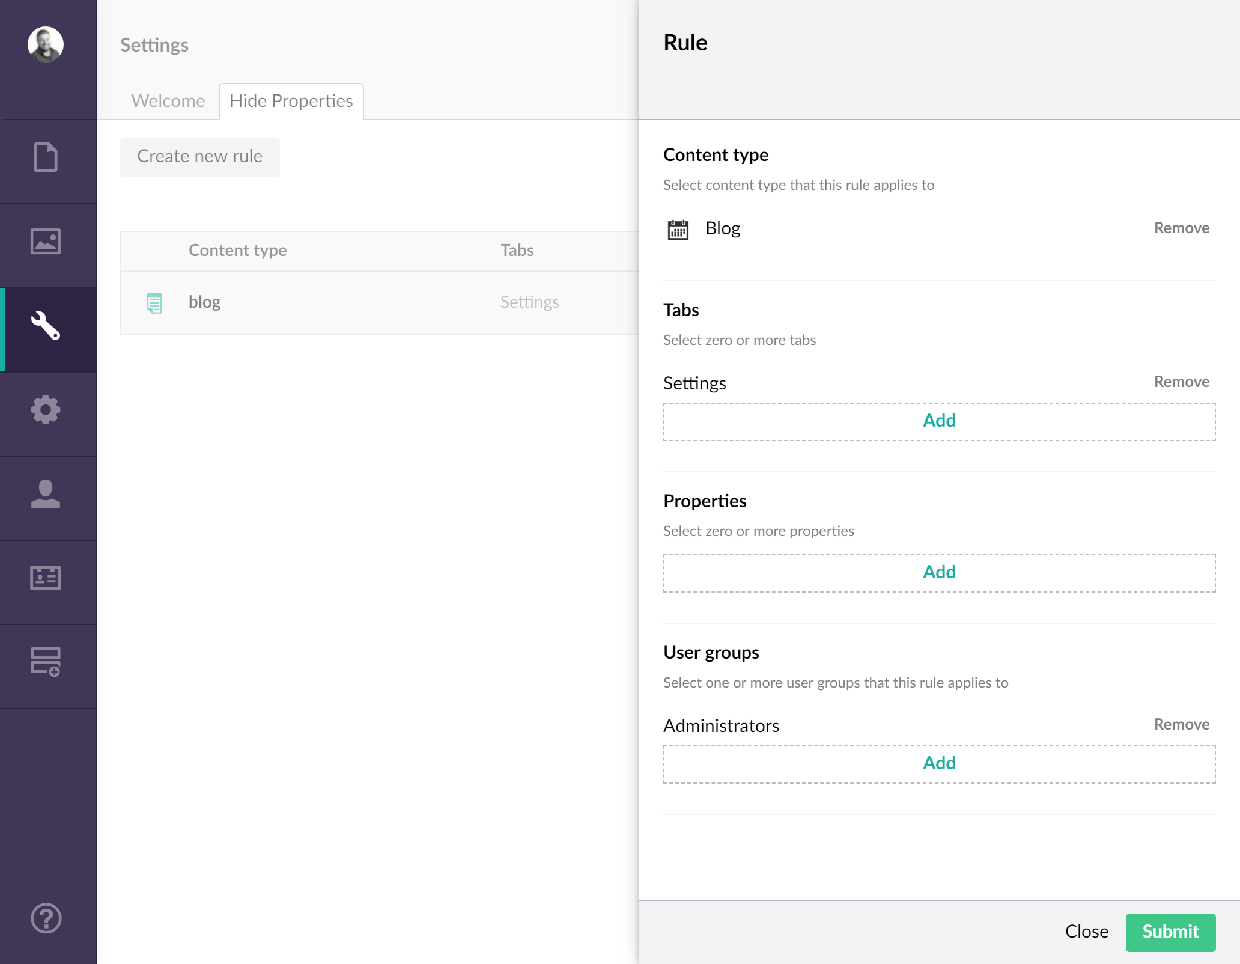Submit the rule
1240x964 pixels.
click(1169, 932)
